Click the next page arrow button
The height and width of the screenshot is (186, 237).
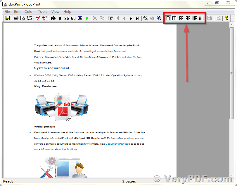coord(131,18)
